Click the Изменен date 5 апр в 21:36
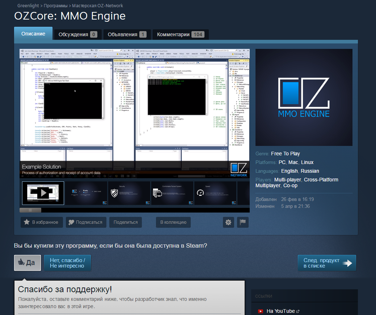 (295, 206)
